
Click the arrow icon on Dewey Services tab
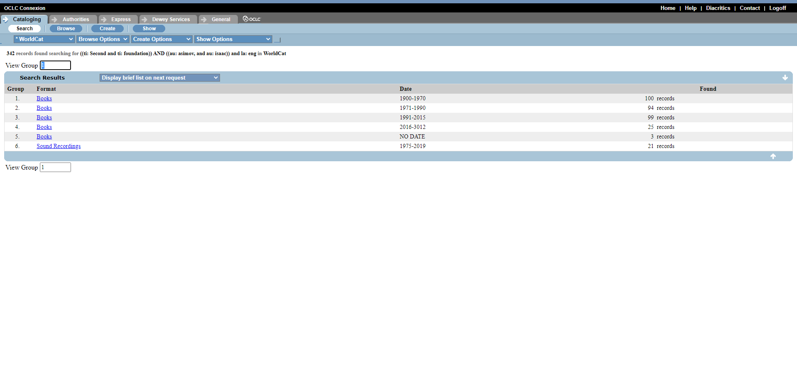pyautogui.click(x=144, y=19)
